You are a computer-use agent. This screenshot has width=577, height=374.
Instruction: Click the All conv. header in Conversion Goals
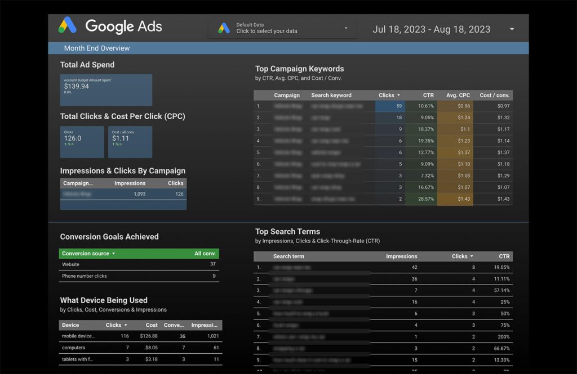coord(205,254)
